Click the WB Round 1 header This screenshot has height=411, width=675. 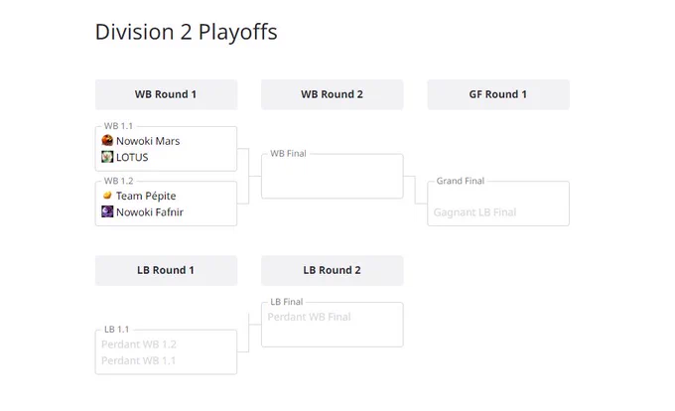pyautogui.click(x=166, y=94)
